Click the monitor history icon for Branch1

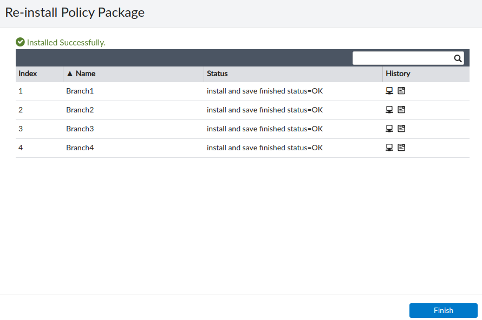389,91
